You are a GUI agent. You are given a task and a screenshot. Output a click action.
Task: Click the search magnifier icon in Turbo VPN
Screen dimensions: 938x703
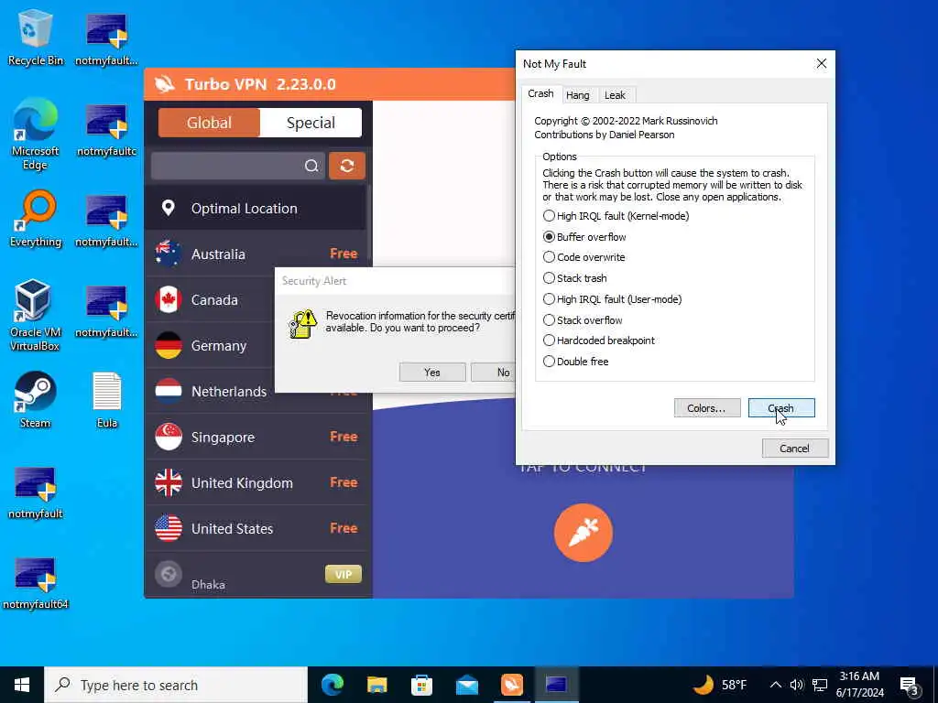click(x=311, y=166)
